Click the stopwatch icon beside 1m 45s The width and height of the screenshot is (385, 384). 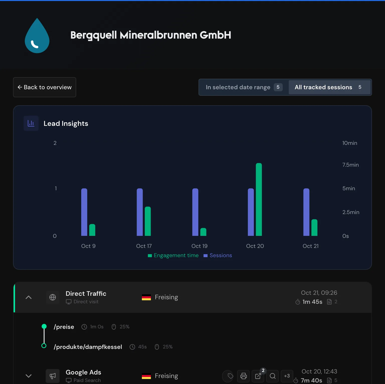[x=298, y=302]
